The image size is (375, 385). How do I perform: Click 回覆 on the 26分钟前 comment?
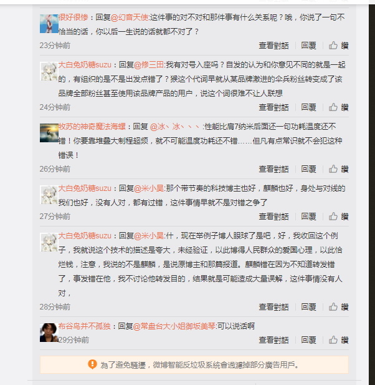pyautogui.click(x=308, y=169)
